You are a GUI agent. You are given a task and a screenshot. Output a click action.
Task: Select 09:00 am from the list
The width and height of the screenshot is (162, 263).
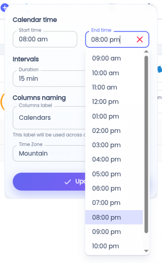(x=114, y=58)
